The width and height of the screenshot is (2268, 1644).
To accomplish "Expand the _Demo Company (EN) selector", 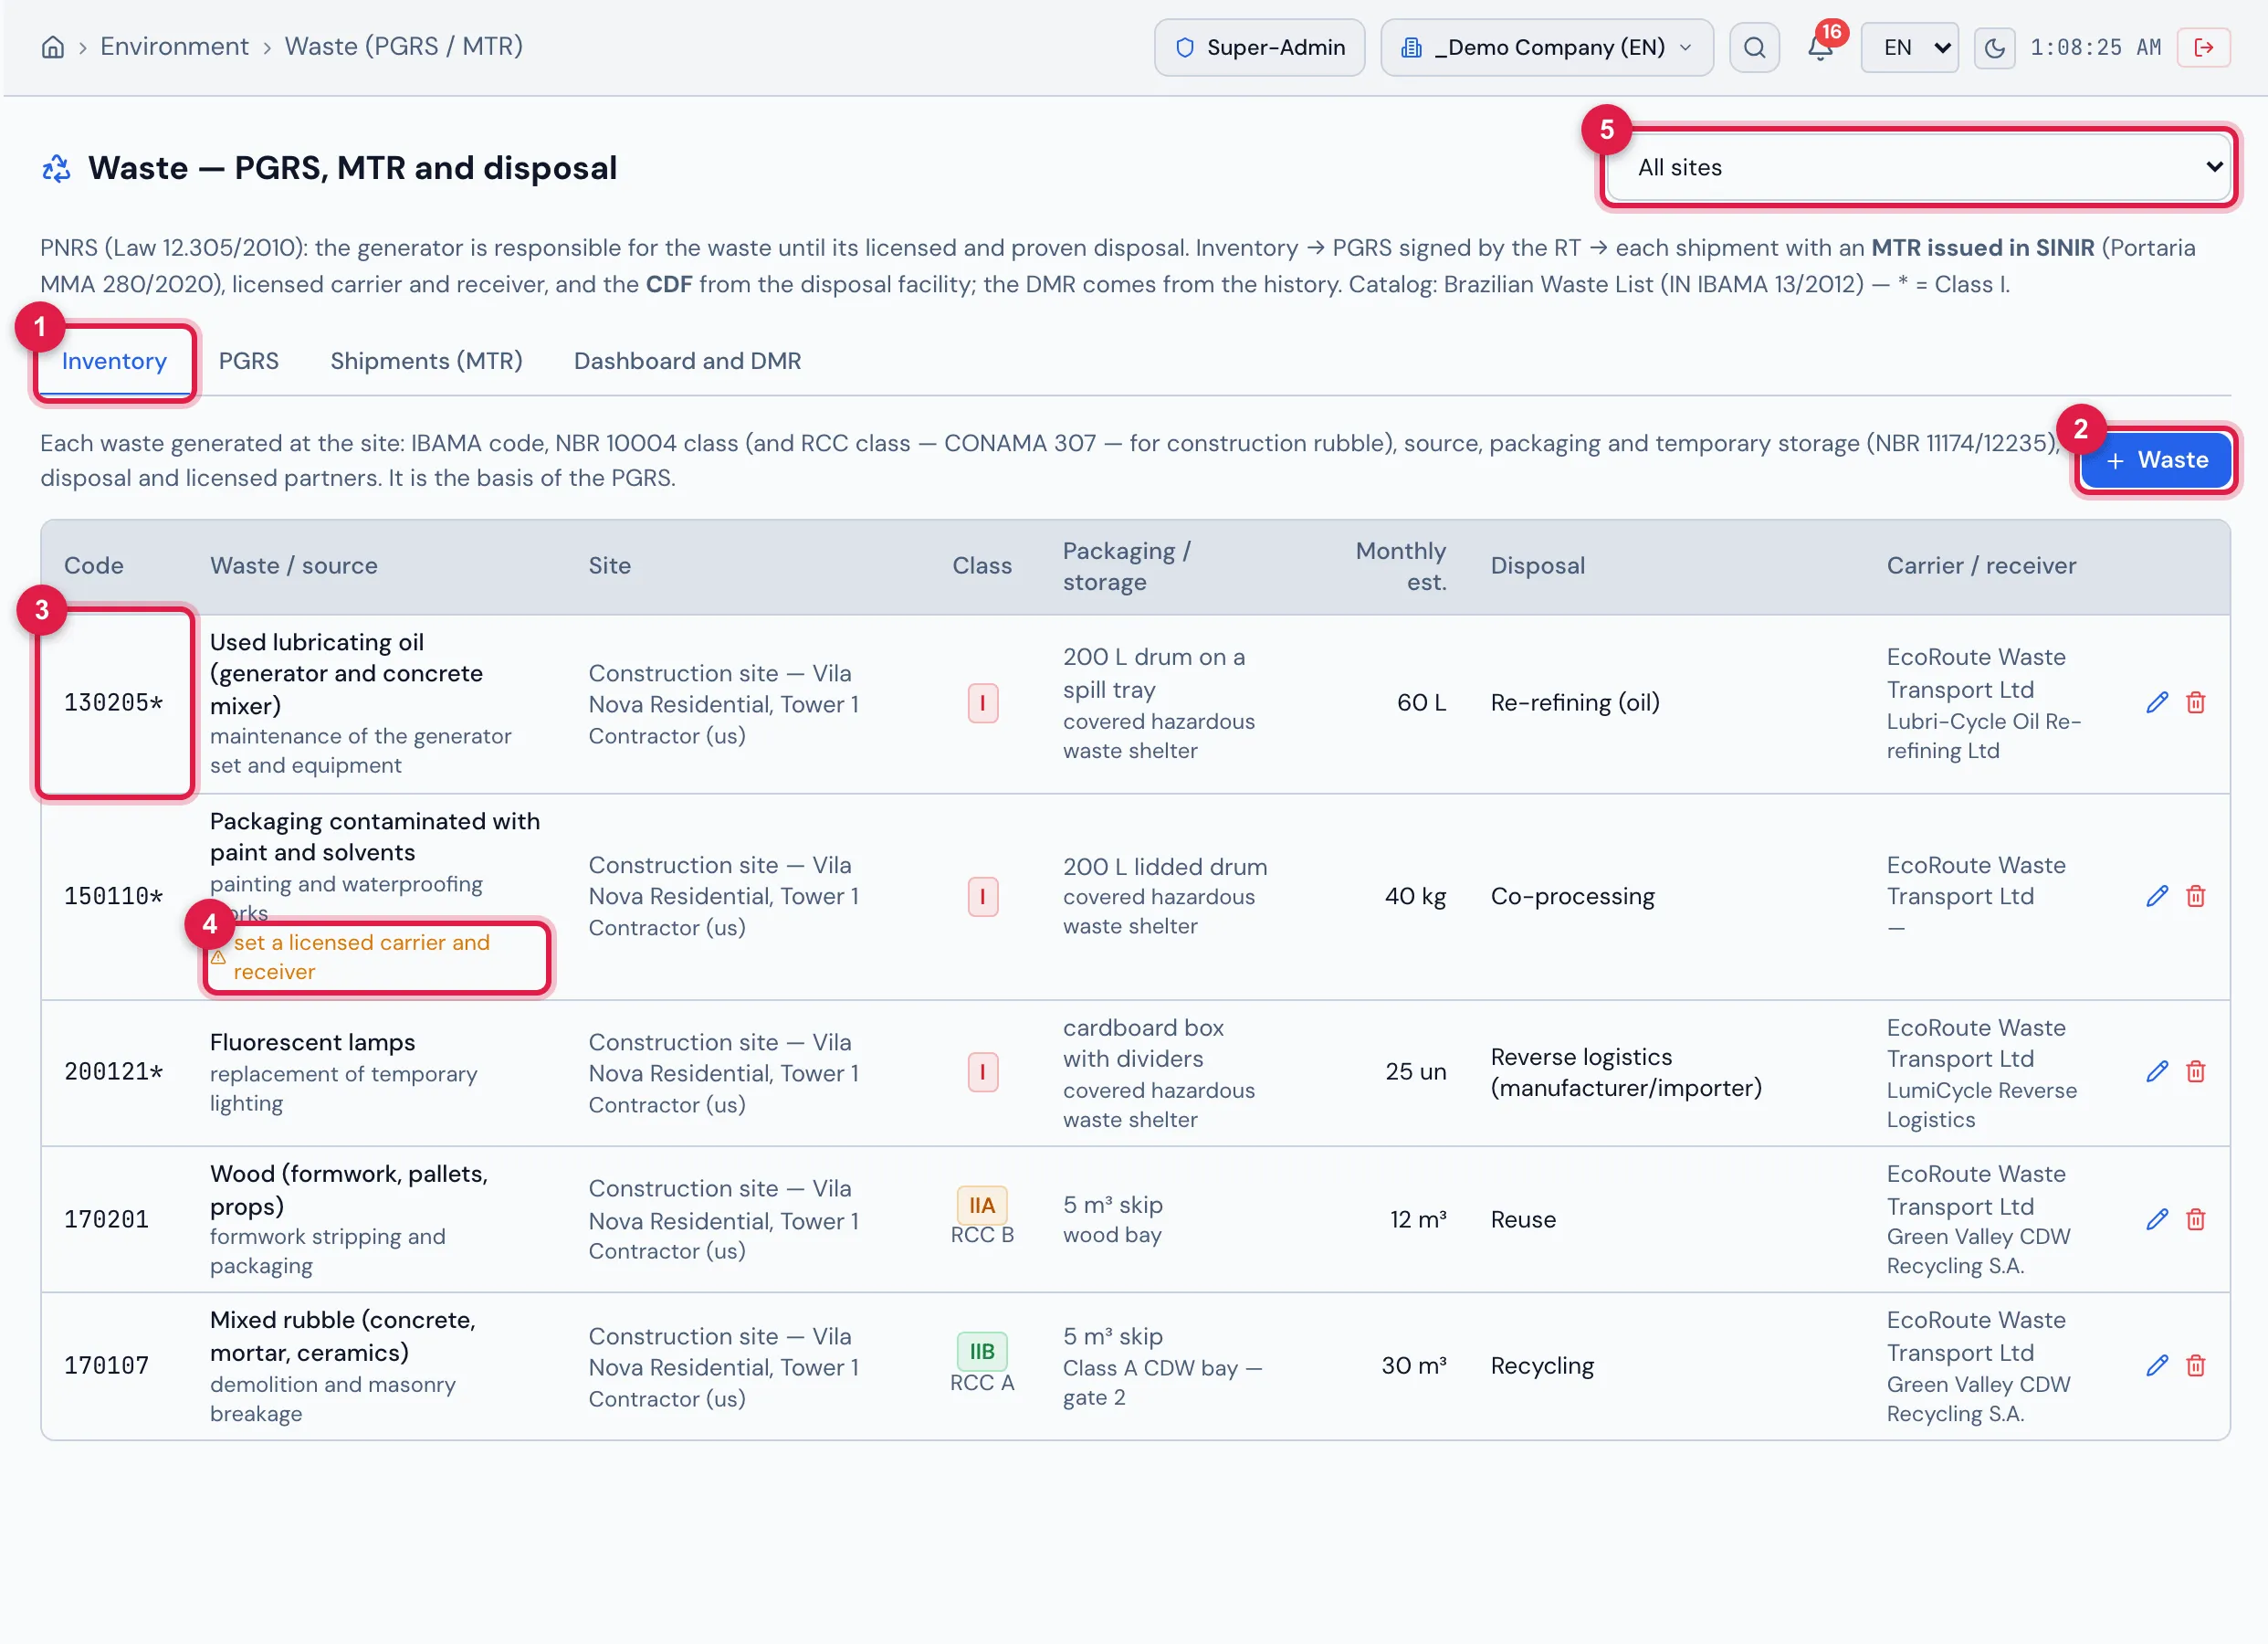I will click(1546, 47).
